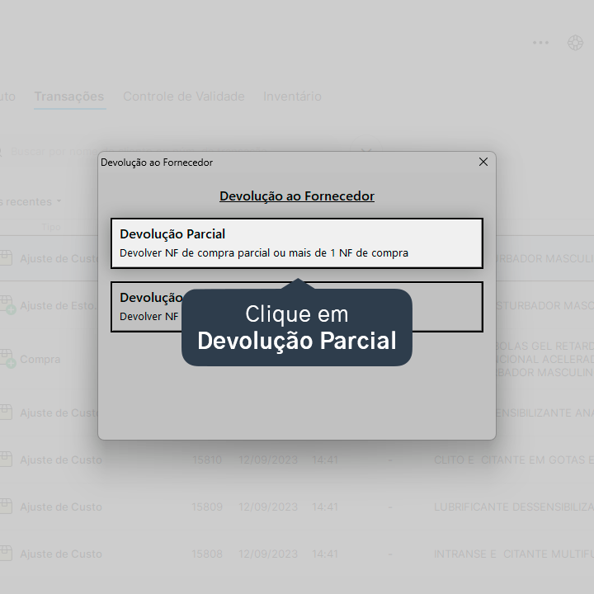The width and height of the screenshot is (594, 594).
Task: Click Ajuste de Custo icon for 15808
Action: click(x=6, y=553)
